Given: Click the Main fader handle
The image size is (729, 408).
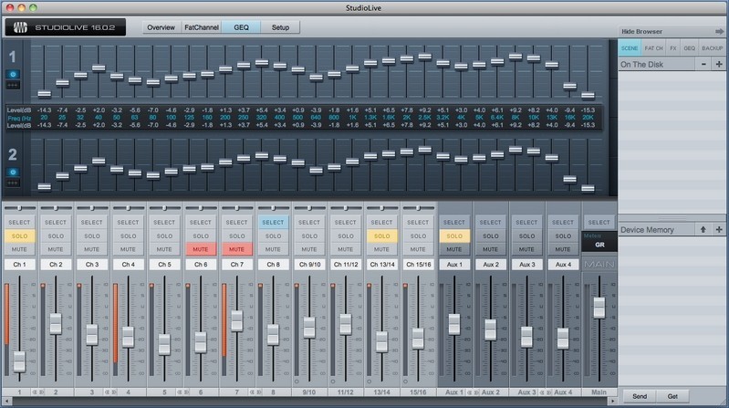Looking at the screenshot, I should click(599, 308).
